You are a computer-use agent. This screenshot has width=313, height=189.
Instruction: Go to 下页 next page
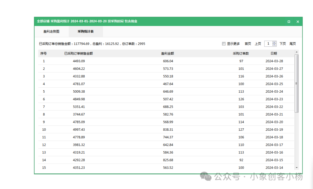283,44
